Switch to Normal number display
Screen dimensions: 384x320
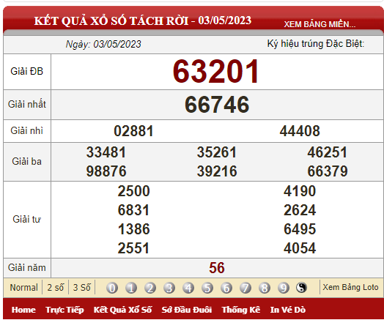point(23,288)
